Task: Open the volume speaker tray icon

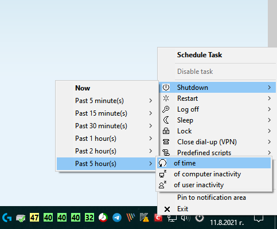Action: (185, 218)
